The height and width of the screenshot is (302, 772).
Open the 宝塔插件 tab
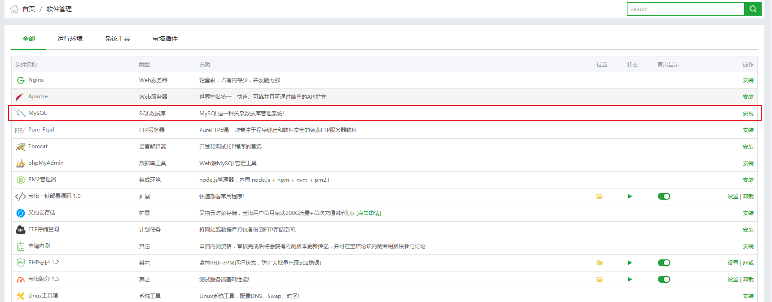165,39
